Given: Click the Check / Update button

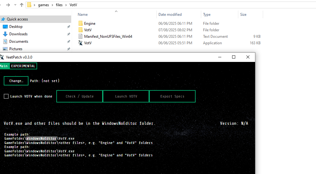Looking at the screenshot, I should click(80, 96).
